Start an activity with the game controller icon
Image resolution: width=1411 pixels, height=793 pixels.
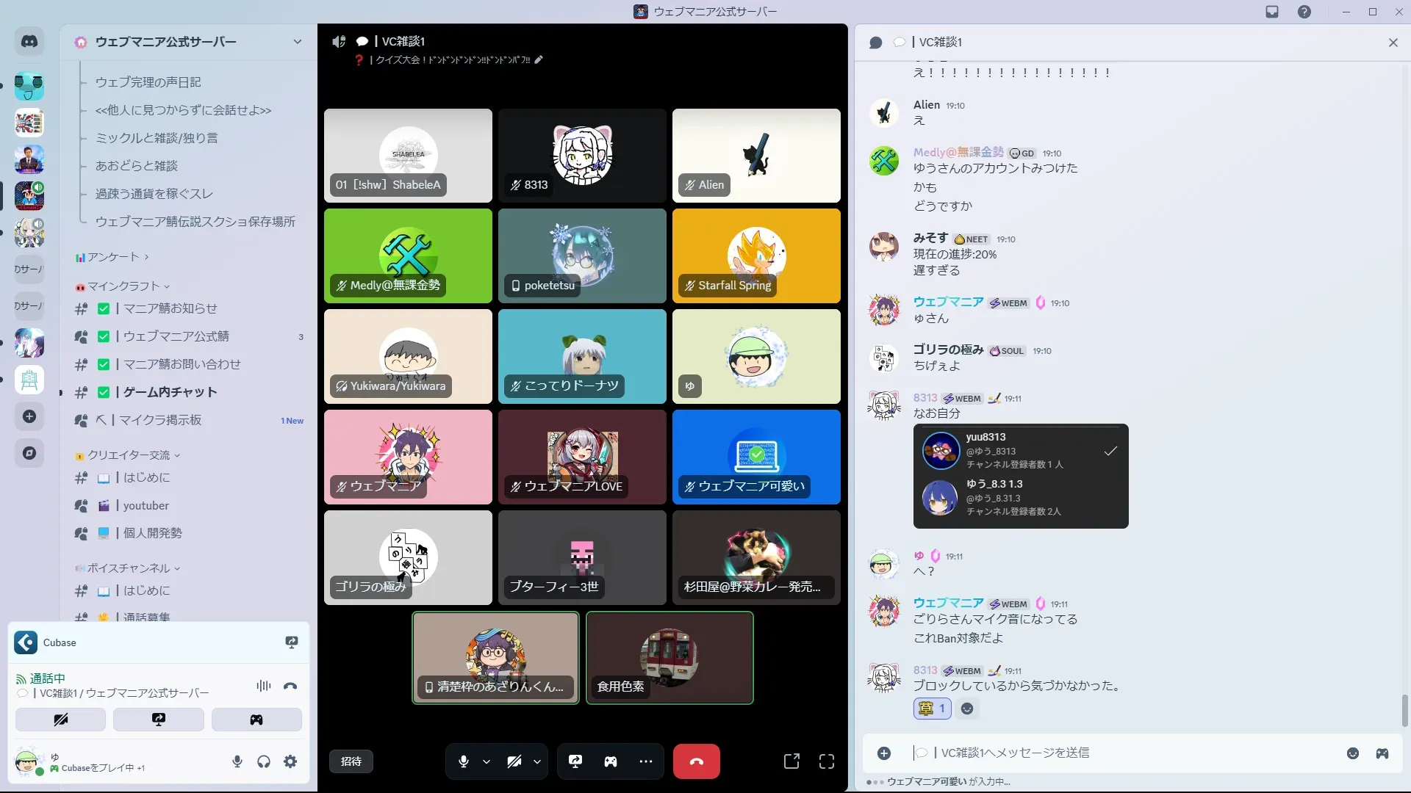(x=611, y=761)
